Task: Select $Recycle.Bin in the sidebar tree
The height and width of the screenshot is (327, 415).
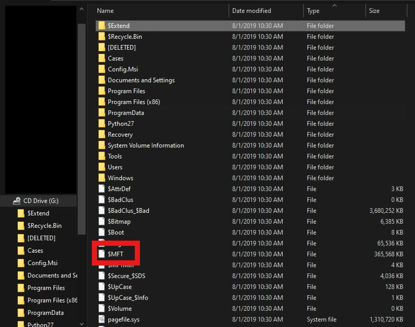Action: tap(45, 226)
